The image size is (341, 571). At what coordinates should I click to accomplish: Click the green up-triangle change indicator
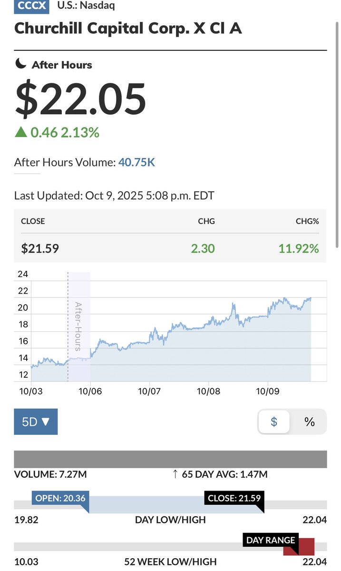tap(20, 132)
